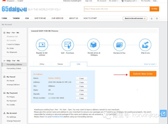Click the EZ-Buy button
The image size is (168, 124).
154,9
